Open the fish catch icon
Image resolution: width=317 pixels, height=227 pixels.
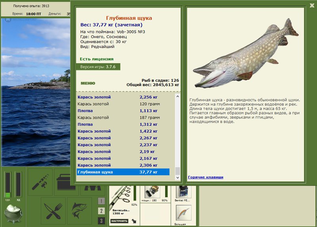80,211
